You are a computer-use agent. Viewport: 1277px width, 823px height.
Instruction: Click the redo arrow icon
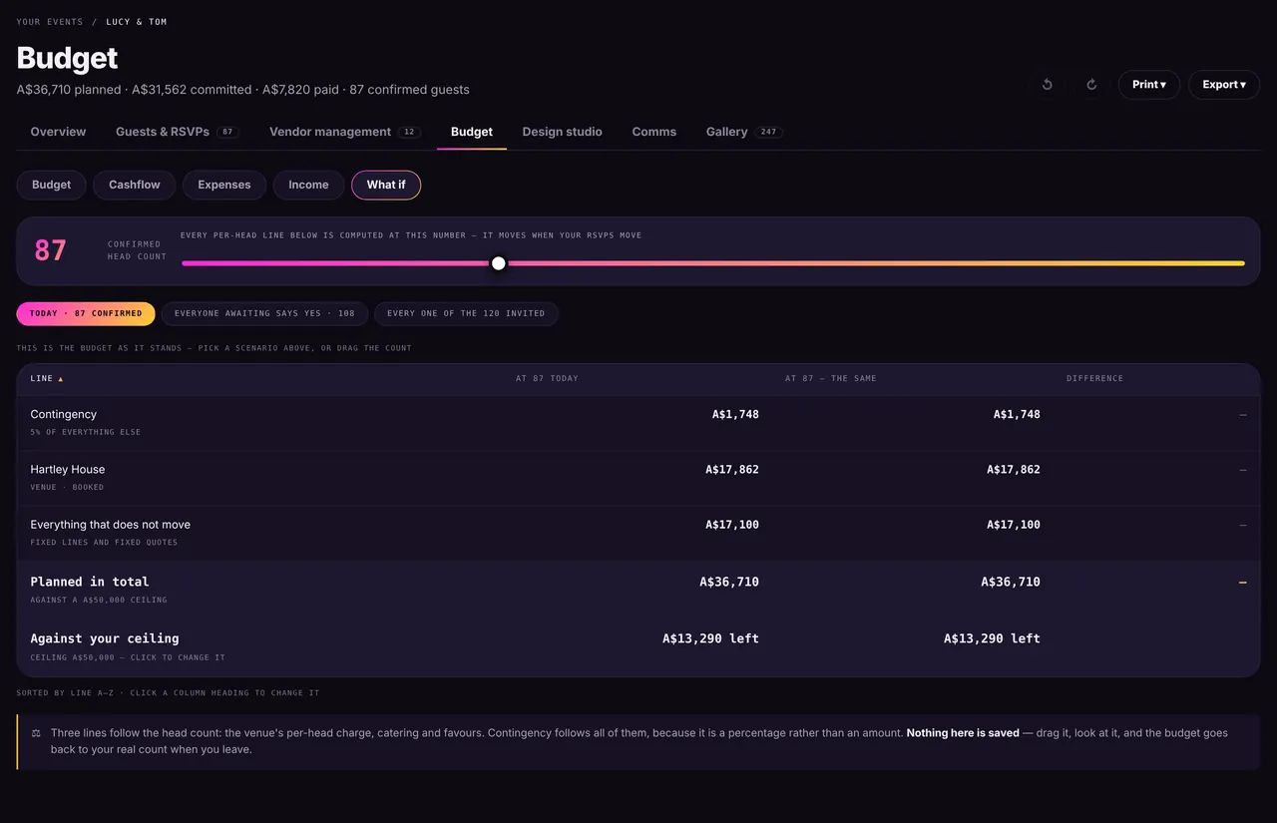point(1091,85)
